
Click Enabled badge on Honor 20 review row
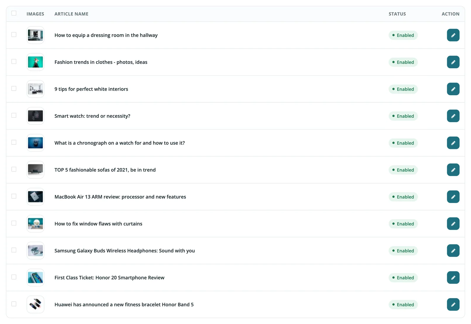click(403, 278)
